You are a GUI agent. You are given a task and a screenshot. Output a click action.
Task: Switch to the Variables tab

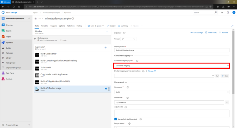45,26
